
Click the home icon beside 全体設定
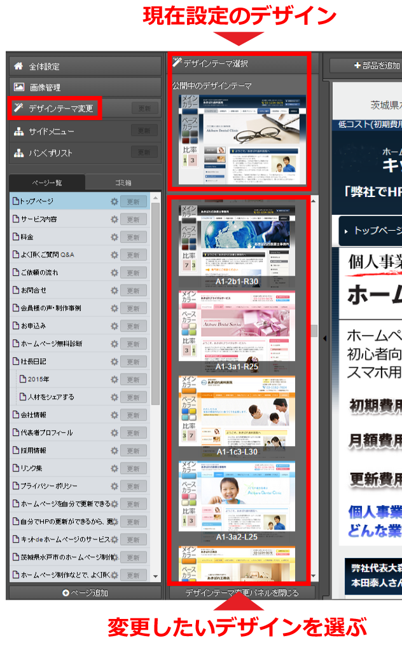click(x=18, y=66)
